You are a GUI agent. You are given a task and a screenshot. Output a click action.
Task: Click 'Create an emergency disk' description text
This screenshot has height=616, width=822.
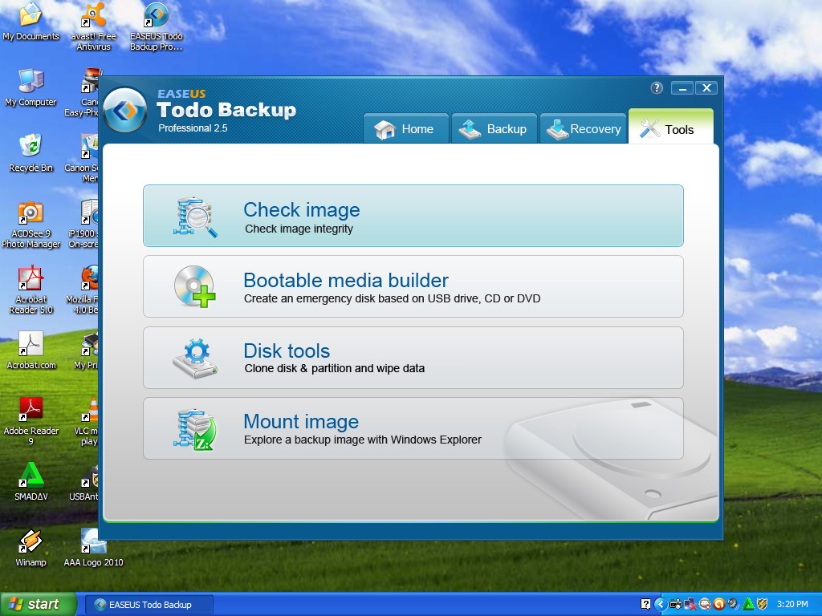click(x=392, y=298)
